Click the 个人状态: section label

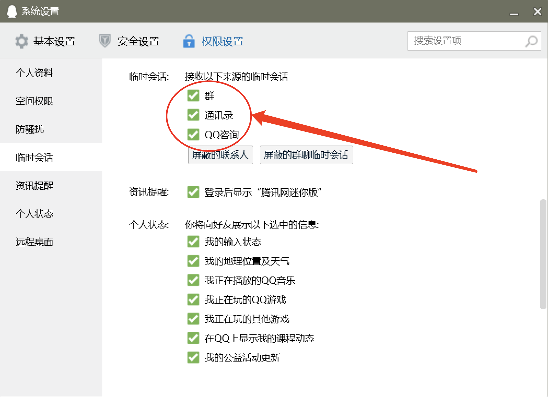tap(149, 224)
